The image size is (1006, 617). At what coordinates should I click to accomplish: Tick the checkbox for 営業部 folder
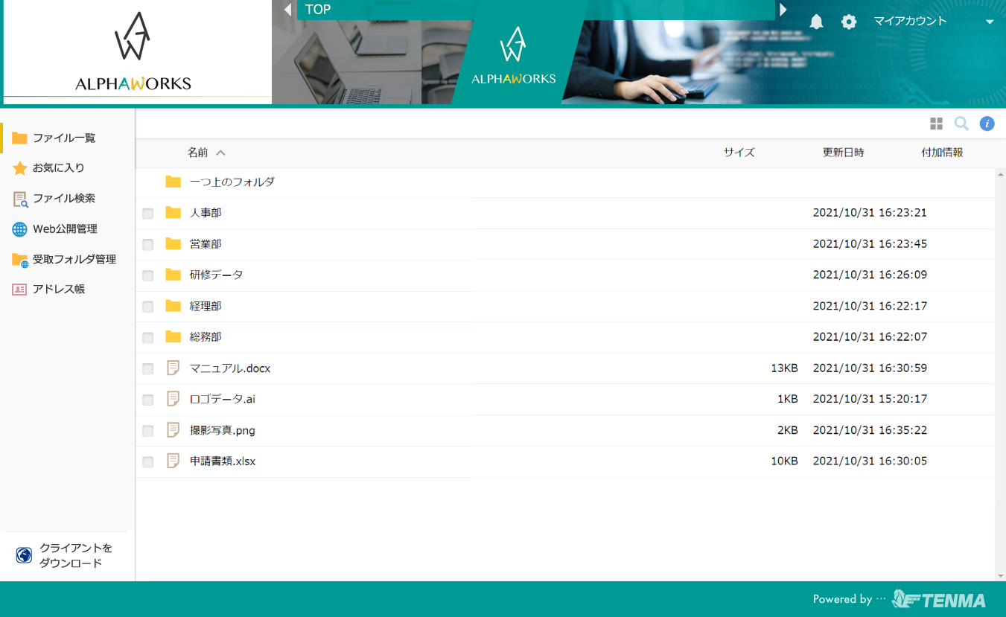pyautogui.click(x=148, y=245)
